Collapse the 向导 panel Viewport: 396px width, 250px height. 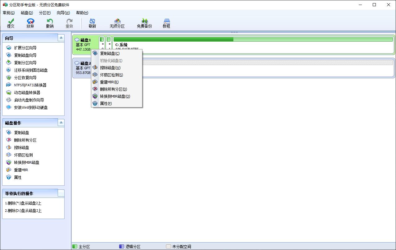(61, 38)
